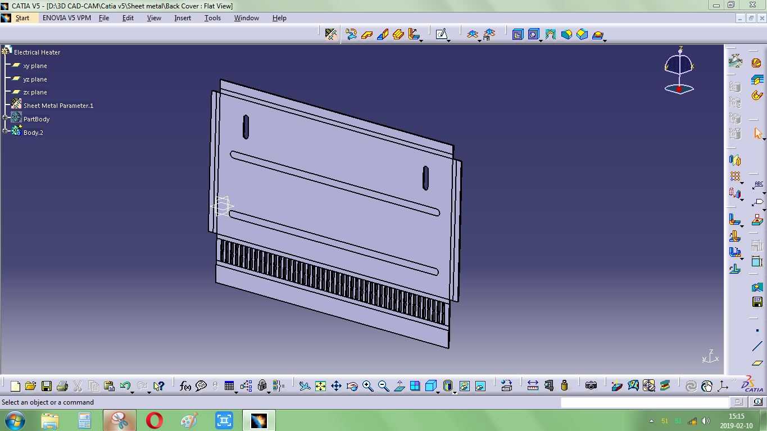Image resolution: width=767 pixels, height=431 pixels.
Task: Expand the Body.2 tree node
Action: pyautogui.click(x=6, y=131)
